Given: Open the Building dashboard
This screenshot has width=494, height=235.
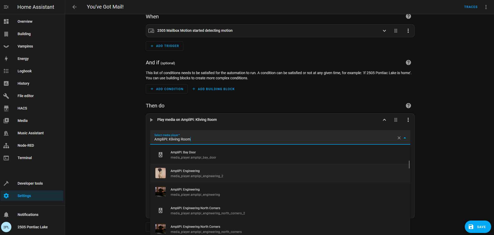Looking at the screenshot, I should click(32, 34).
